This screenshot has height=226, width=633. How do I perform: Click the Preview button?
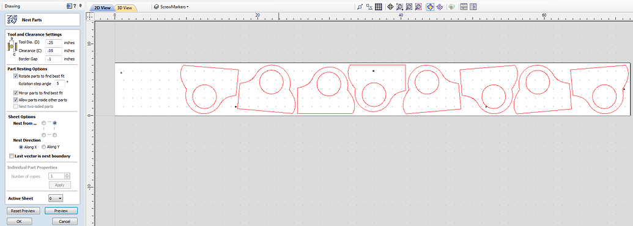pos(61,211)
